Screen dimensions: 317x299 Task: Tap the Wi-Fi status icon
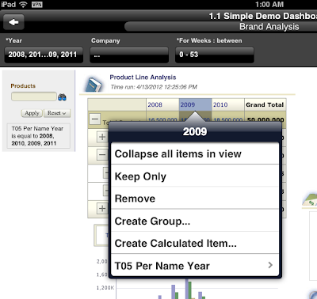pyautogui.click(x=24, y=4)
